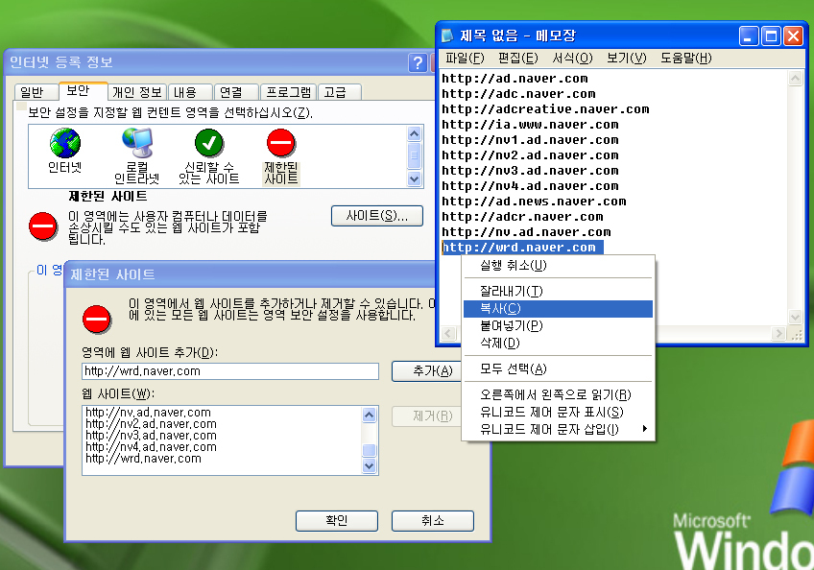Image resolution: width=814 pixels, height=570 pixels.
Task: Click the zone list scroll up arrow
Action: [415, 134]
